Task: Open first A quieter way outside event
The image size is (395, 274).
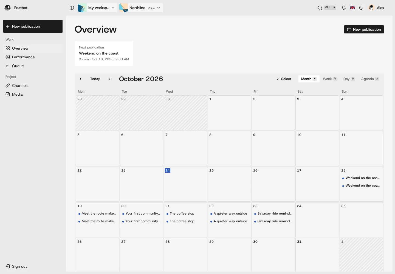Action: pos(229,213)
